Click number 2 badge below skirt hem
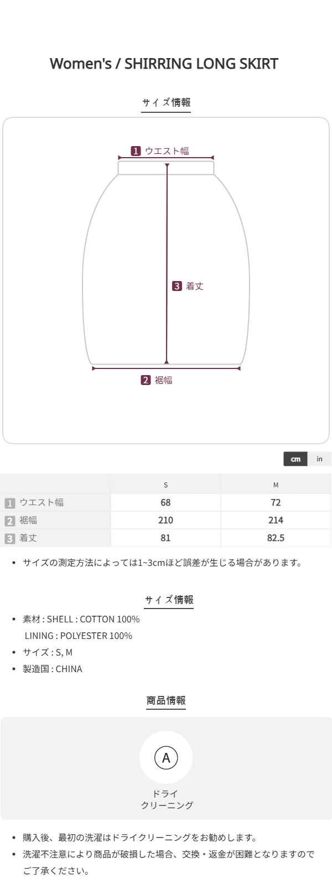Screen dimensions: 332x889 (x=146, y=380)
